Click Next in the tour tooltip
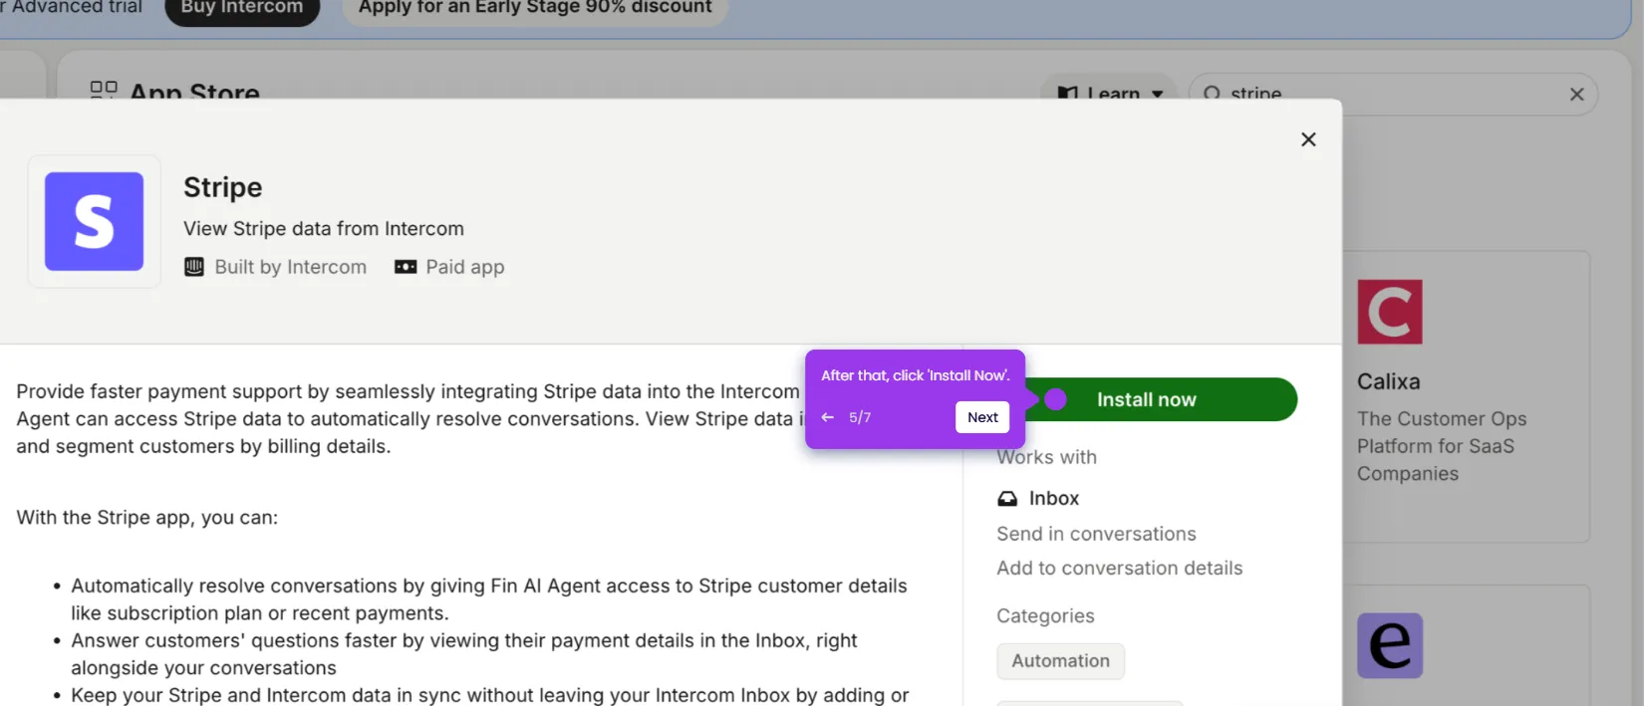The width and height of the screenshot is (1644, 706). click(982, 417)
